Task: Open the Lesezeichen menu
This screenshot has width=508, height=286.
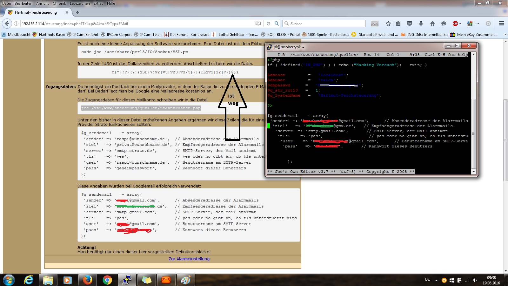Action: click(80, 3)
